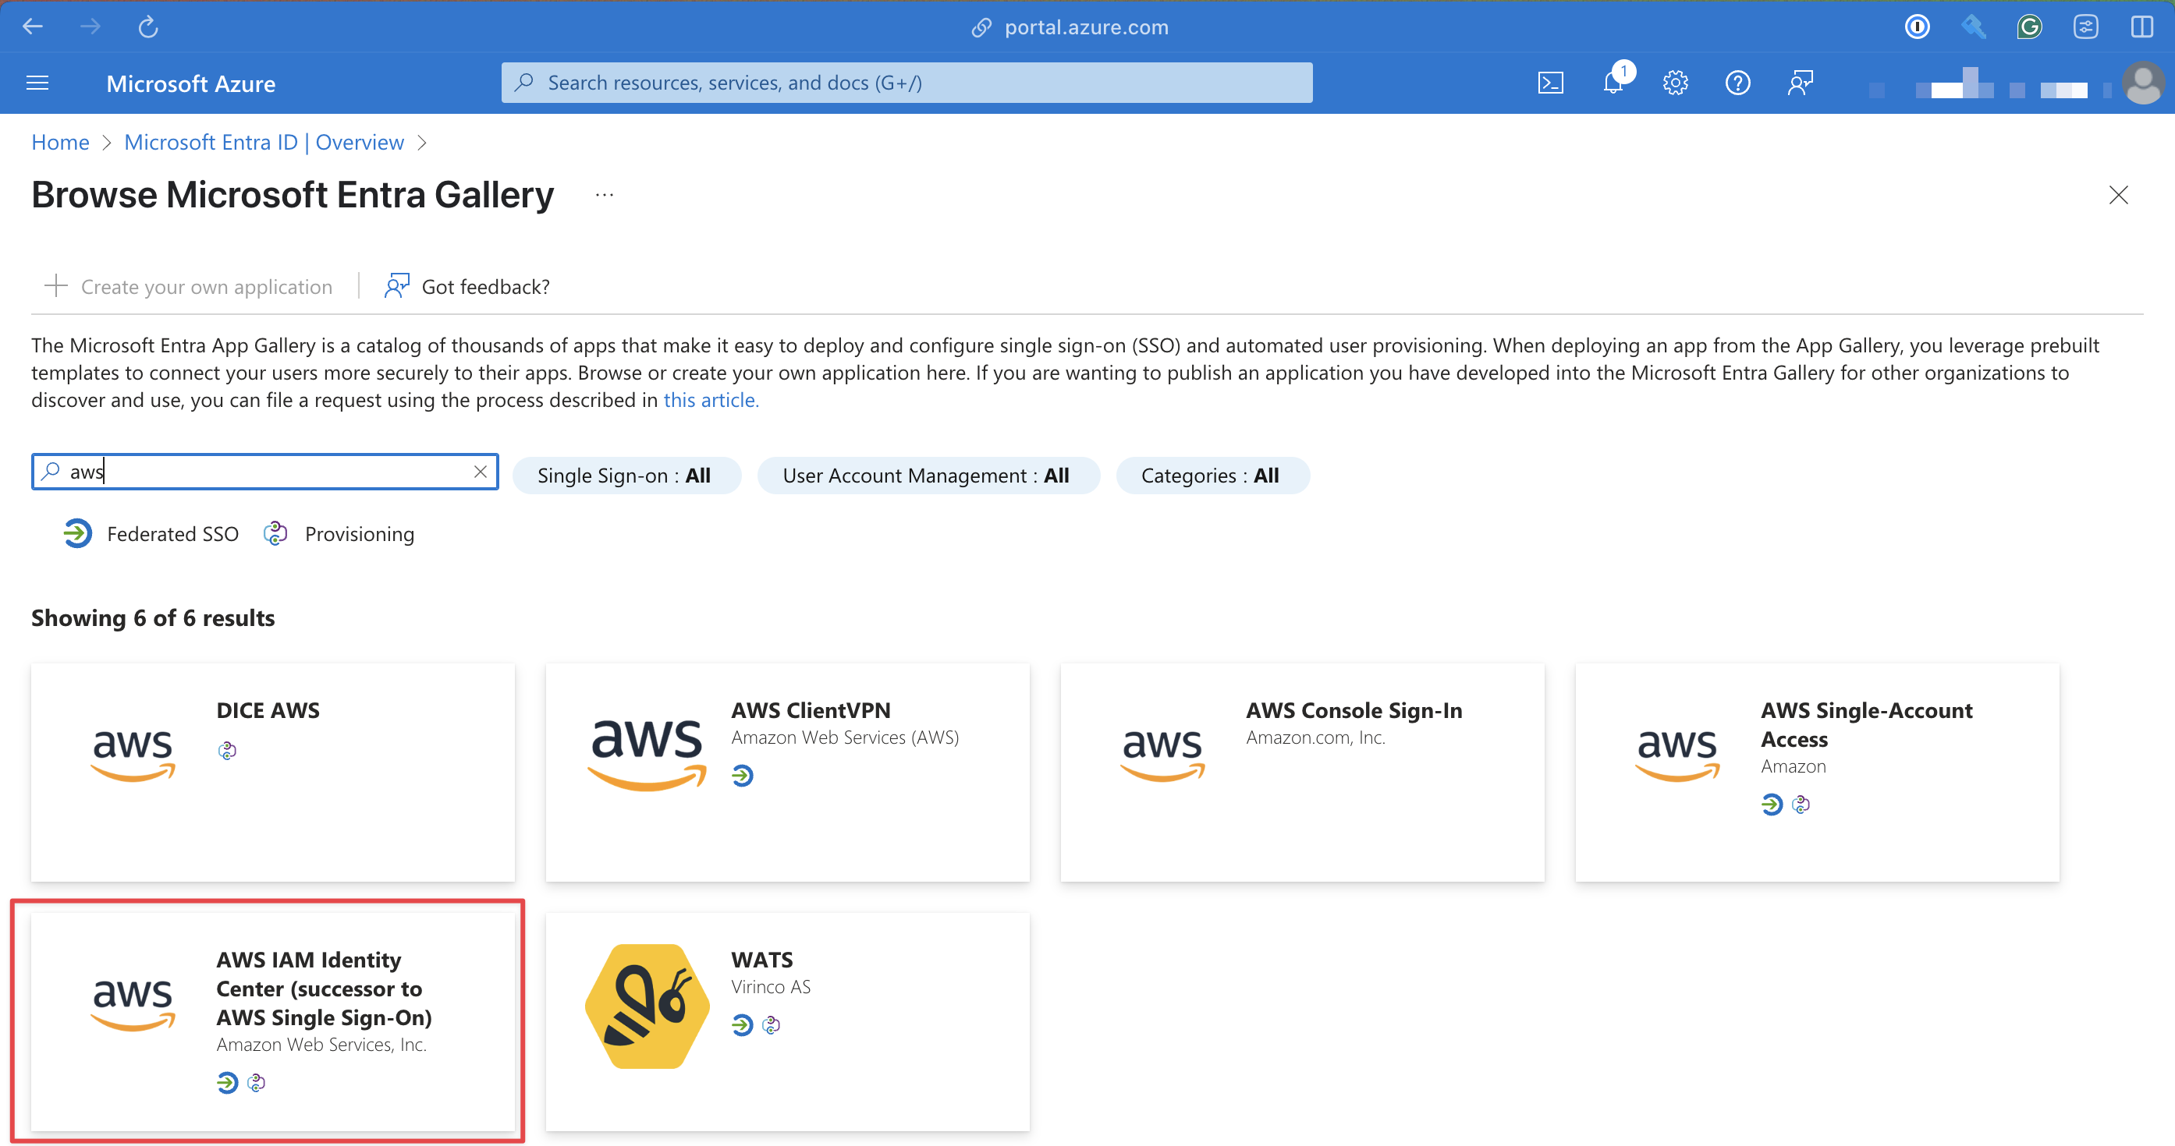
Task: Focus the top search resources box
Action: coord(907,83)
